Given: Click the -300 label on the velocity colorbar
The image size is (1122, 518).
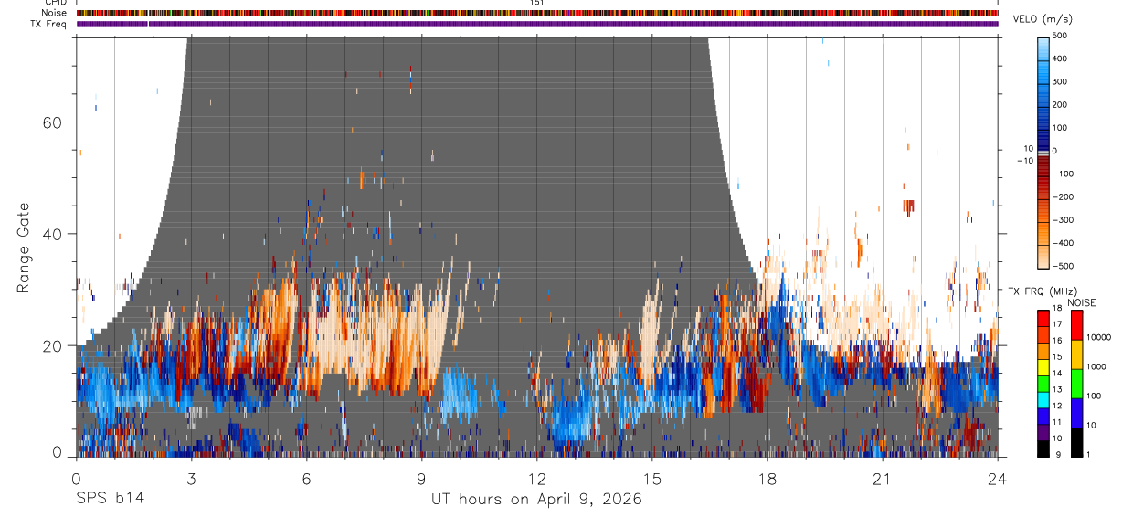Looking at the screenshot, I should click(1064, 220).
